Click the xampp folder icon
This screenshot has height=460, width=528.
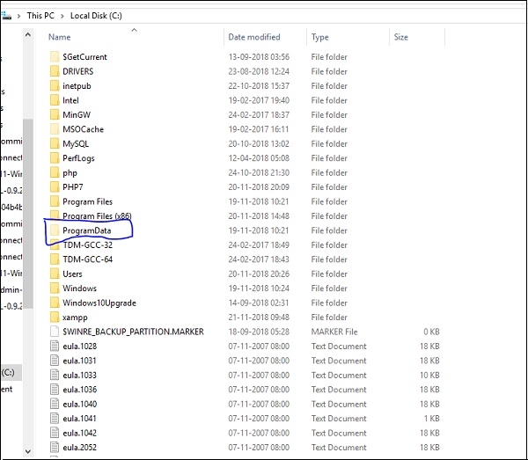(55, 317)
